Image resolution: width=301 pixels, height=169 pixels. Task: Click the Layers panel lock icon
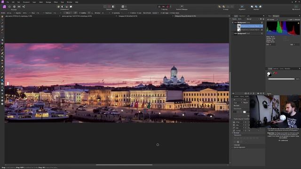pos(263,19)
